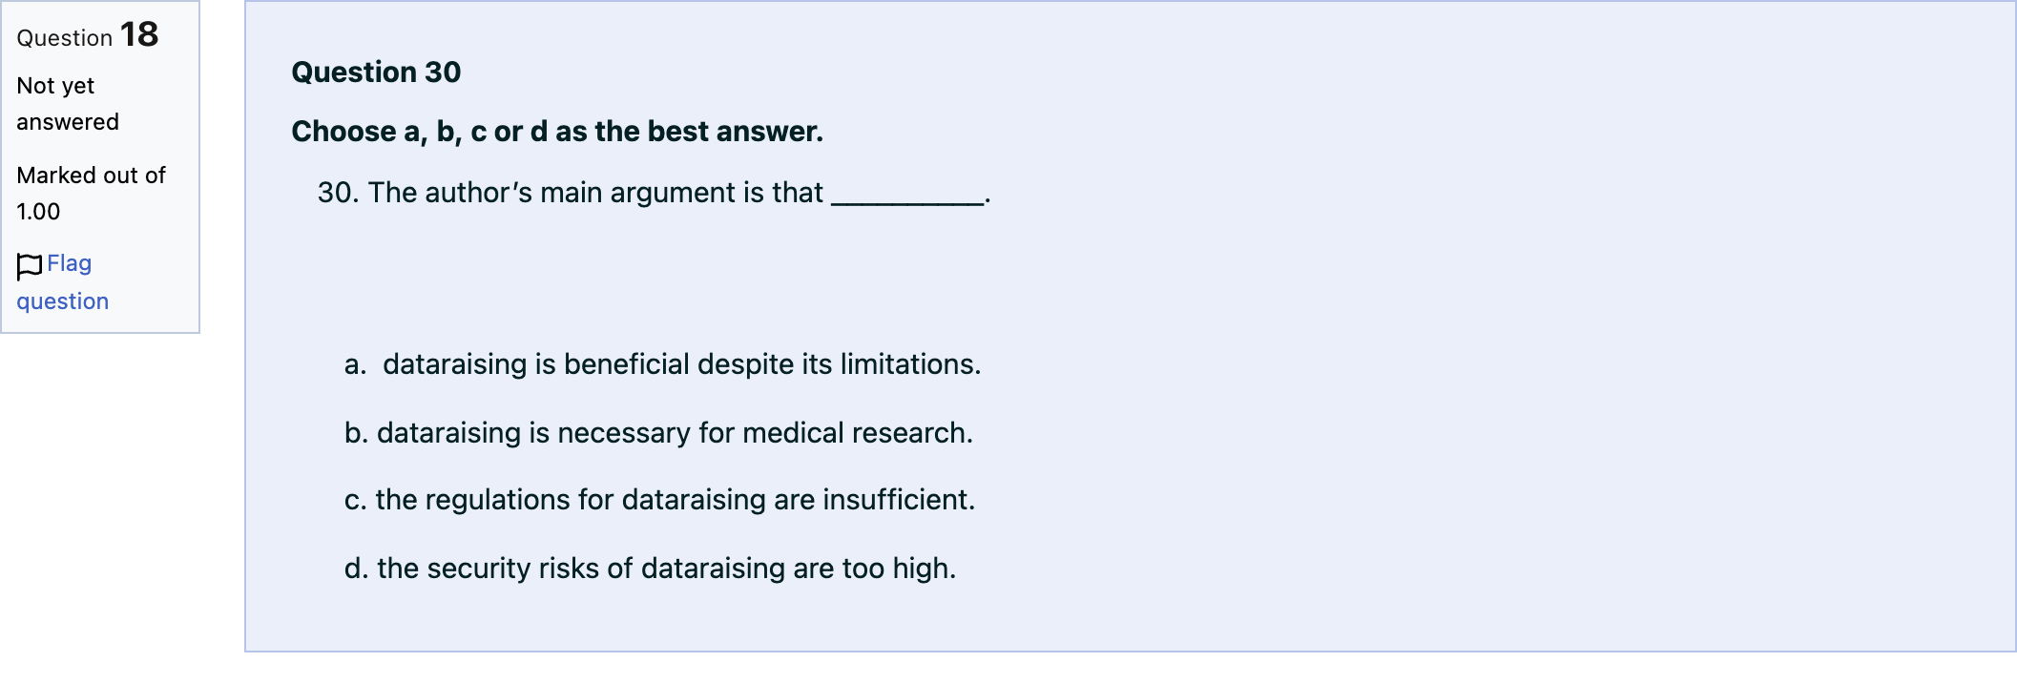Select answer b: necessary for medical research
2017x683 pixels.
658,433
